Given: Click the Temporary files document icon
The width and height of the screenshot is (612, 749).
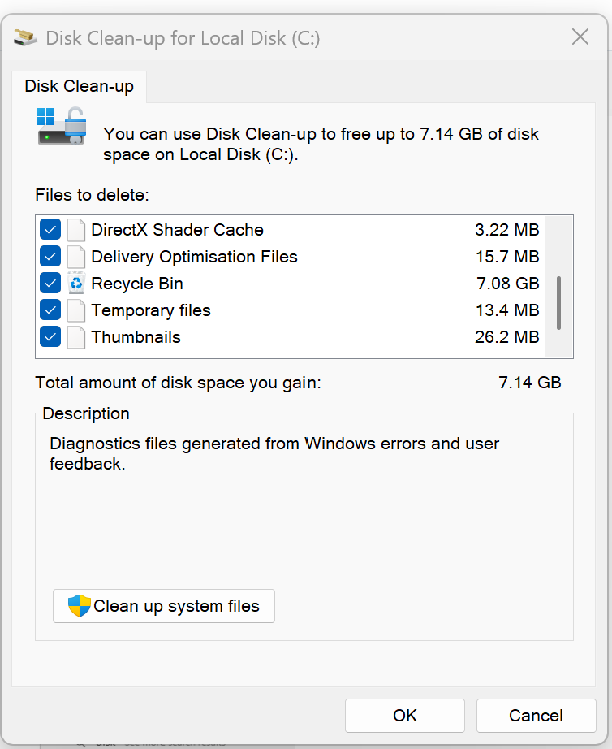Looking at the screenshot, I should [x=76, y=310].
